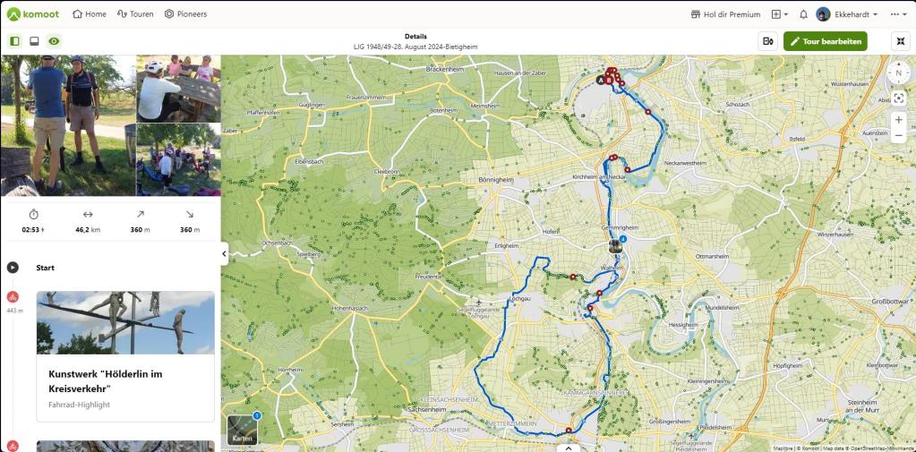
Task: Center the map on the tour
Action: (x=898, y=98)
